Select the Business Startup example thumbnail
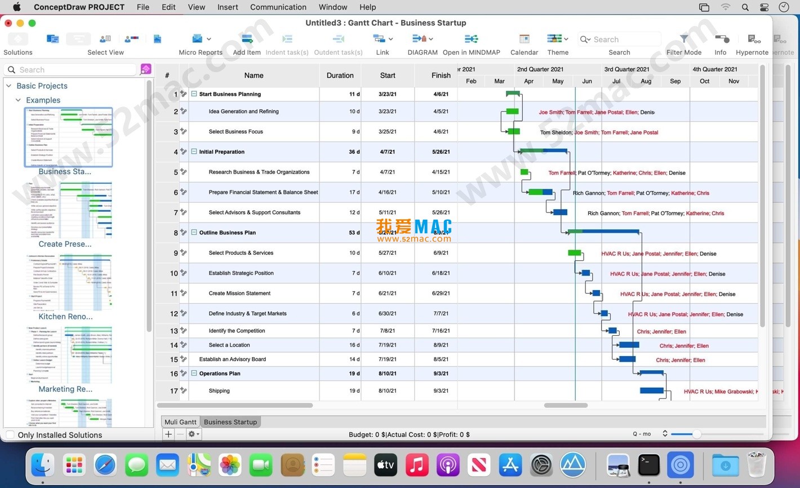 (68, 137)
